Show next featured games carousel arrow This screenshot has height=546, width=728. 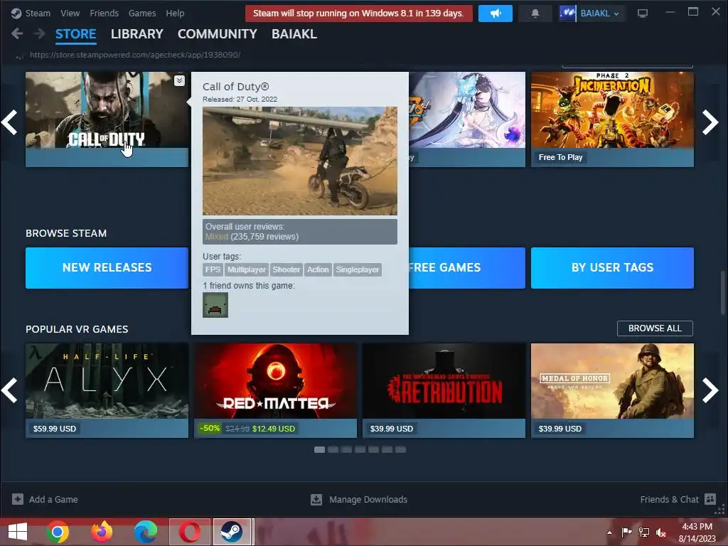[710, 122]
